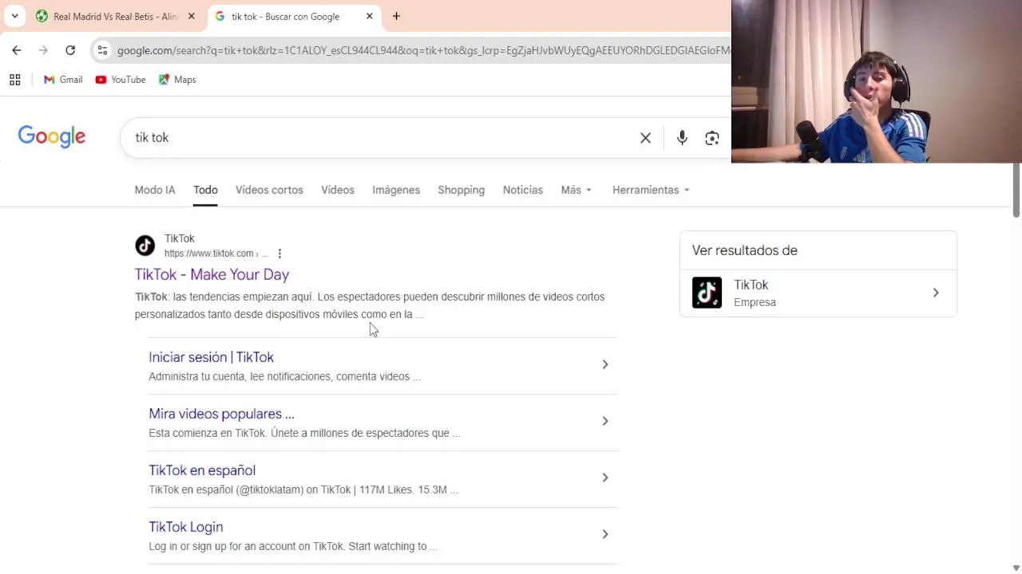Switch to Noticias results

point(523,190)
